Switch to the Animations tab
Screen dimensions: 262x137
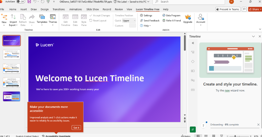tap(75, 9)
